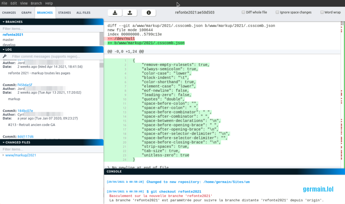Switch to the Stashes tab
The image size is (345, 204).
pos(64,13)
